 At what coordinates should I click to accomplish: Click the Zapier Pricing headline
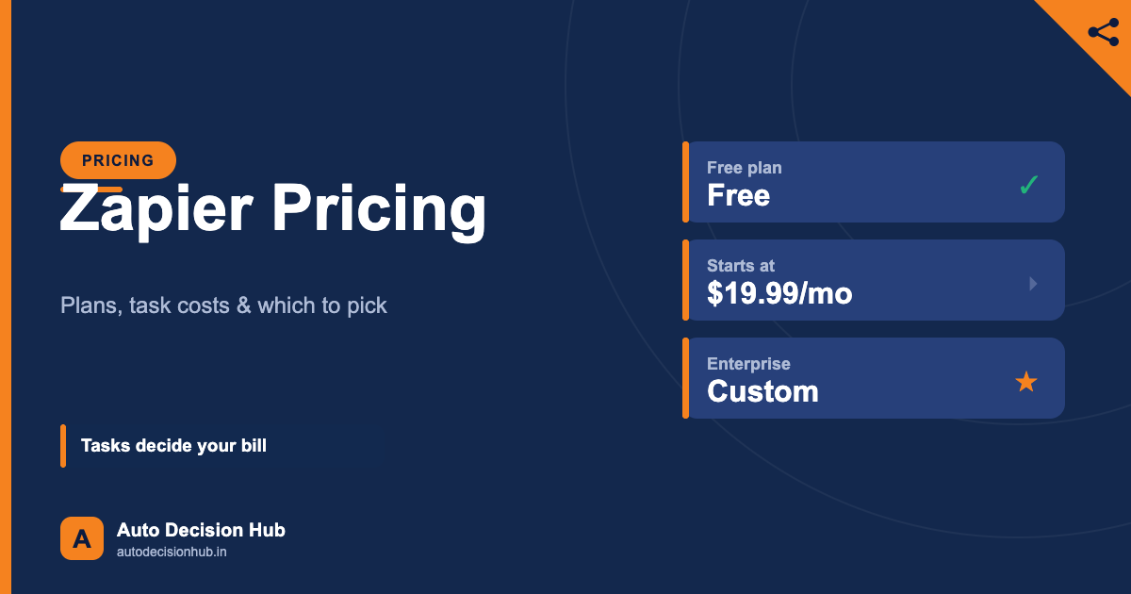pyautogui.click(x=273, y=209)
